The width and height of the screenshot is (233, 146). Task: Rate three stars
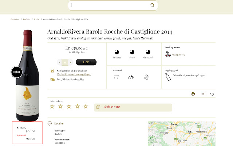click(69, 106)
